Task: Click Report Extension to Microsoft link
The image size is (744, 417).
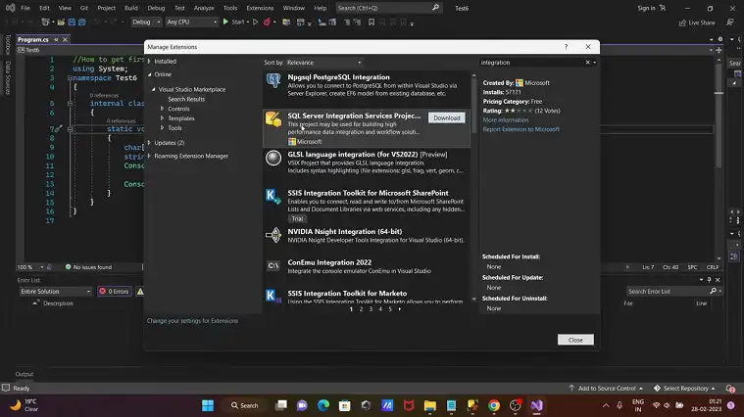Action: (x=521, y=129)
